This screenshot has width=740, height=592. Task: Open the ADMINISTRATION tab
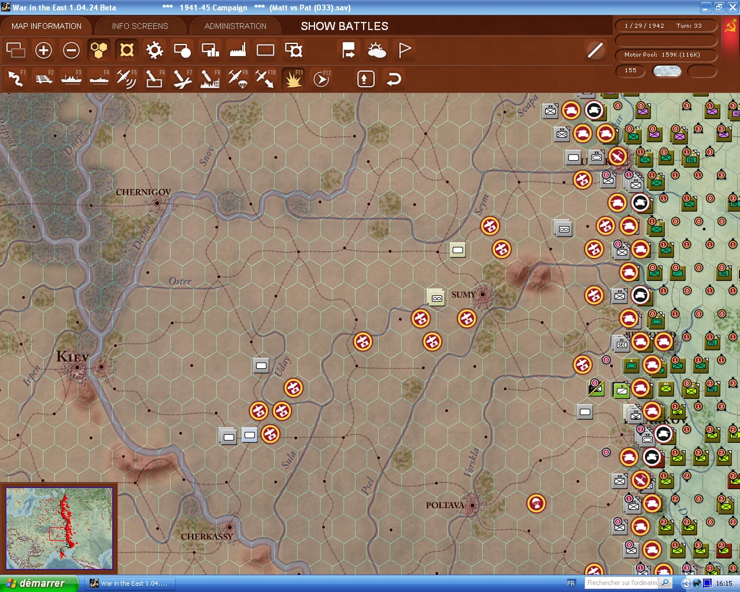click(235, 26)
